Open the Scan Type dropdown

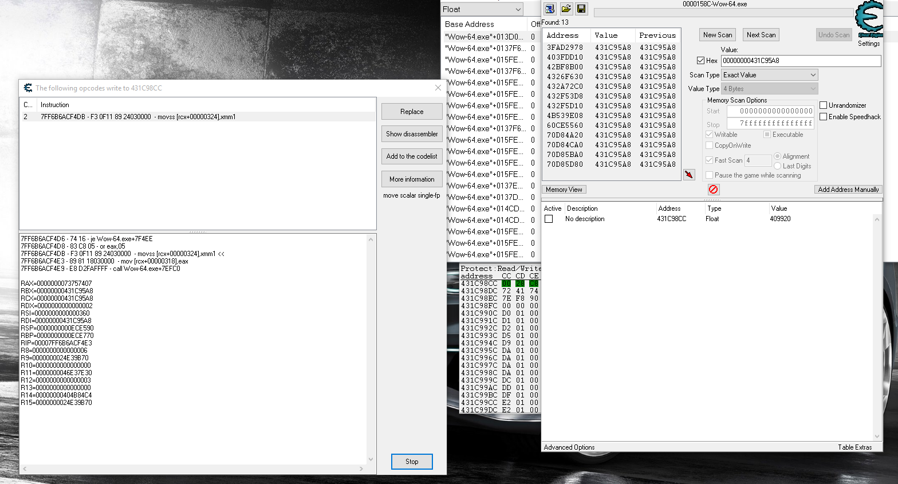pyautogui.click(x=769, y=75)
